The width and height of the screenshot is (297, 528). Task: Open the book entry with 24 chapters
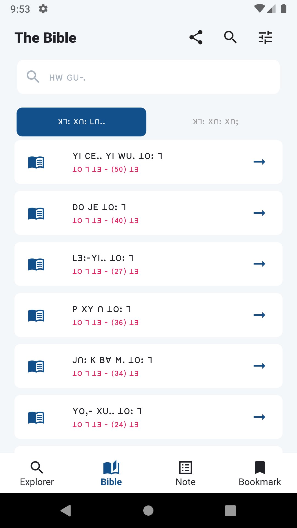(x=148, y=417)
